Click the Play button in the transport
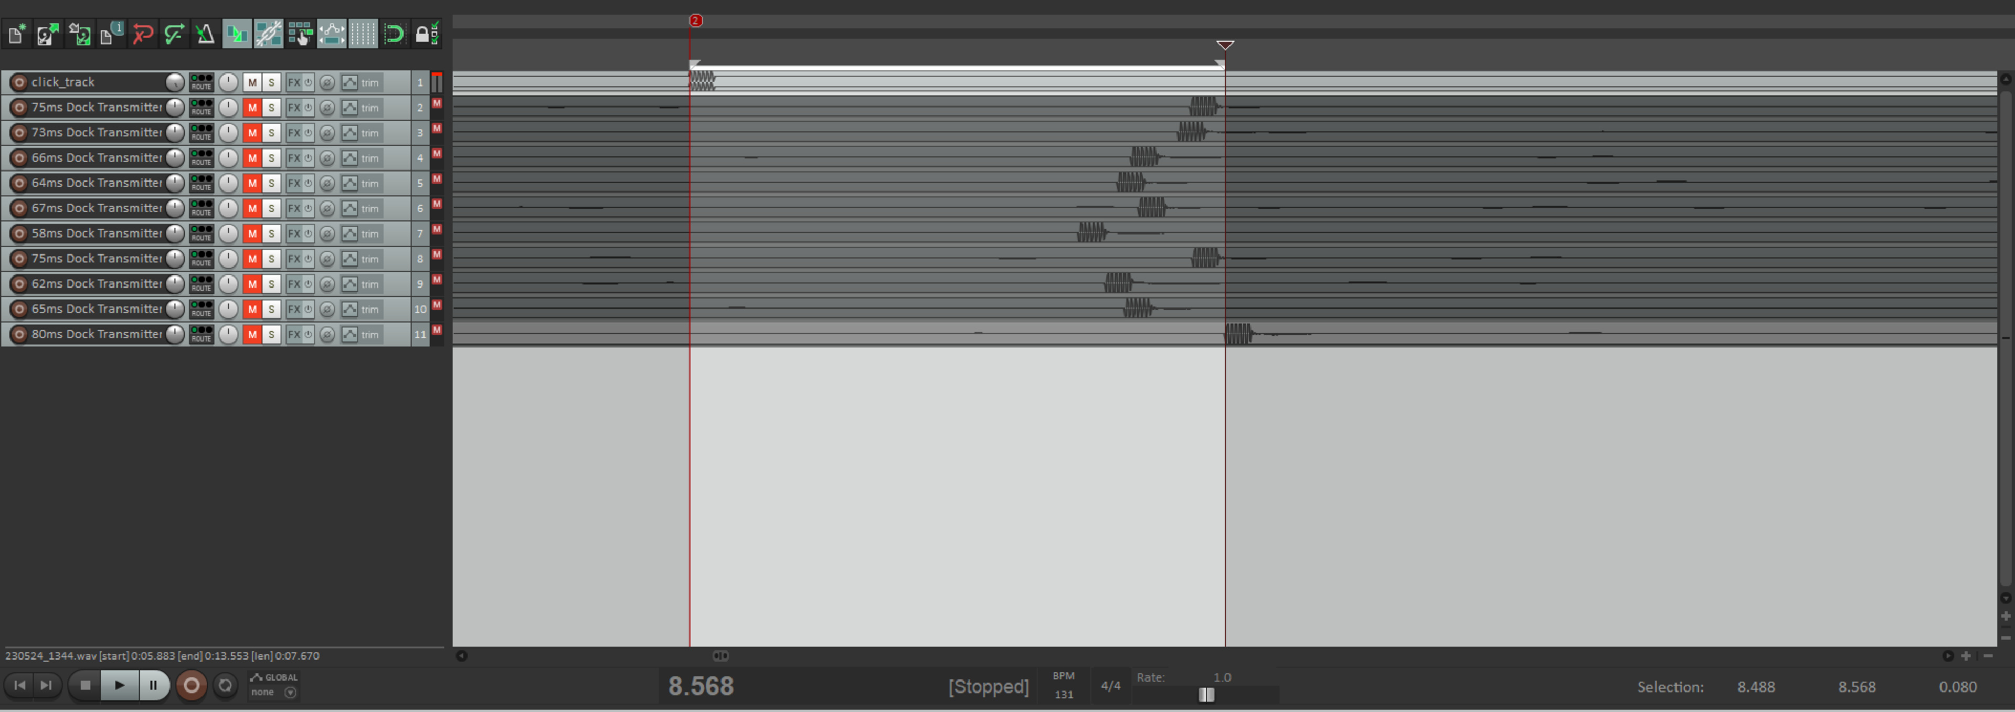Image resolution: width=2015 pixels, height=712 pixels. [119, 685]
